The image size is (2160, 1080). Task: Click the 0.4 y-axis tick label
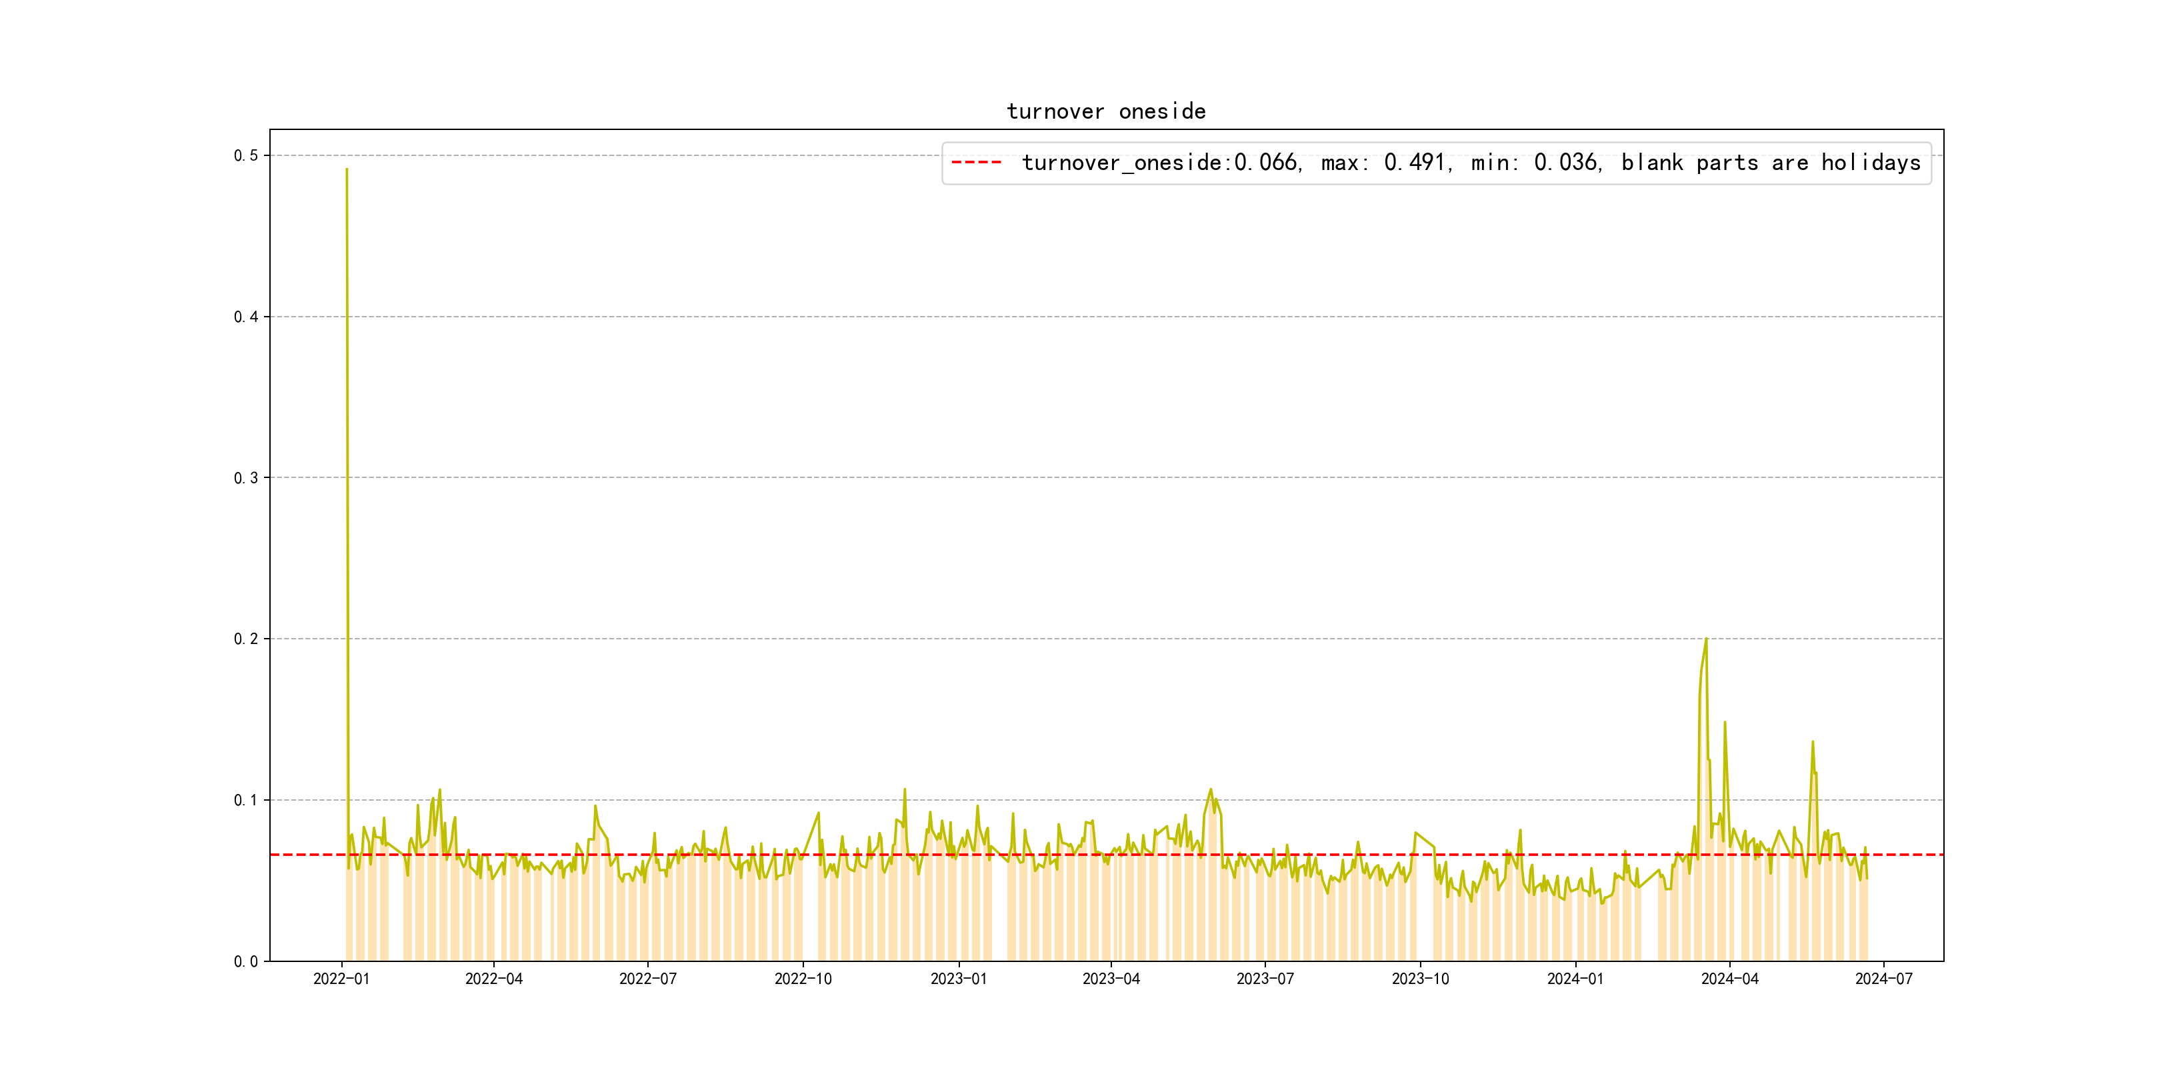tap(246, 317)
